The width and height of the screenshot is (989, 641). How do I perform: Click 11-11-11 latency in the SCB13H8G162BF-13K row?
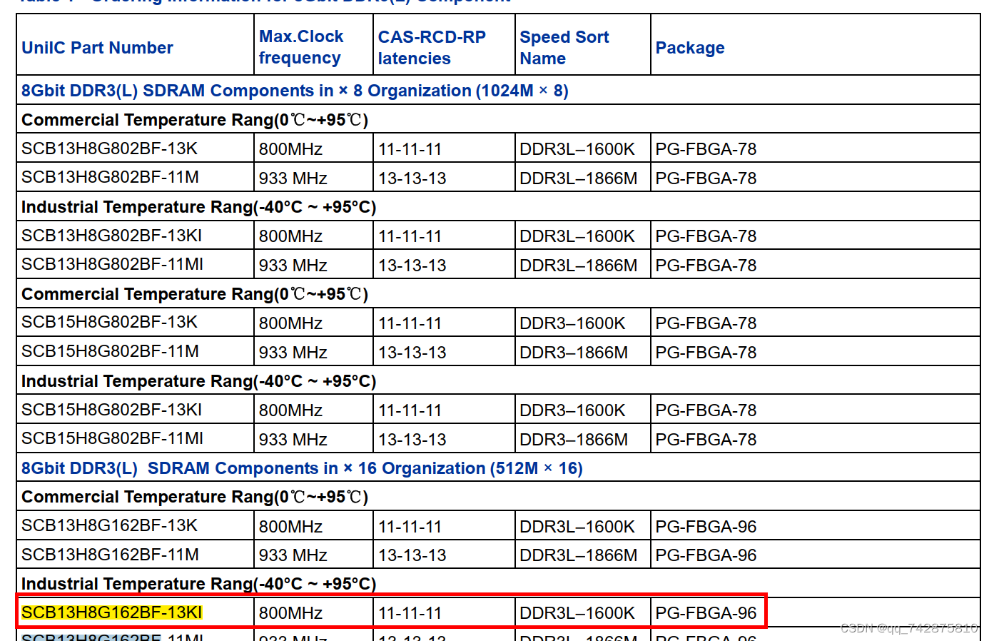coord(410,527)
